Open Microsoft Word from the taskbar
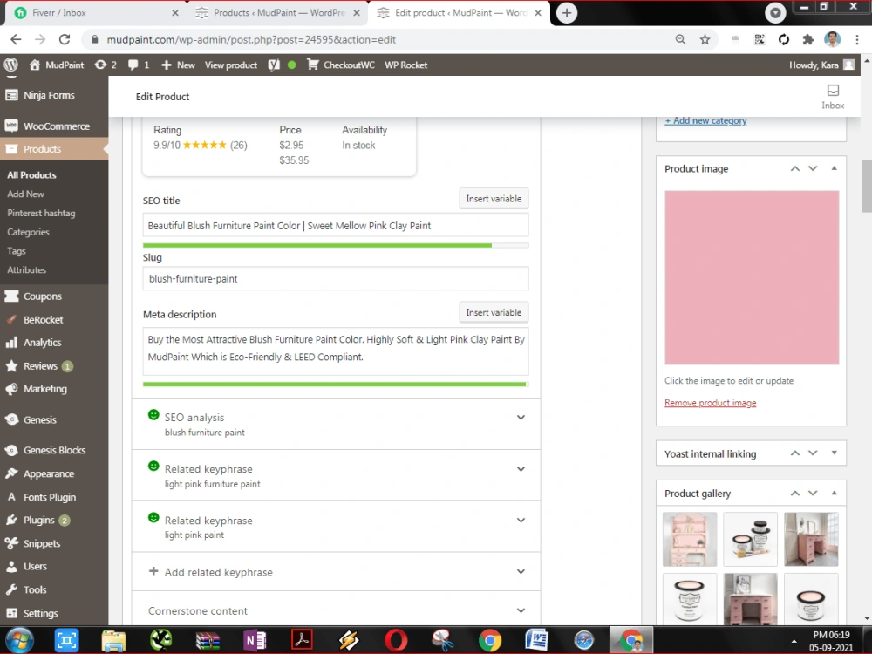The image size is (872, 654). click(x=536, y=641)
